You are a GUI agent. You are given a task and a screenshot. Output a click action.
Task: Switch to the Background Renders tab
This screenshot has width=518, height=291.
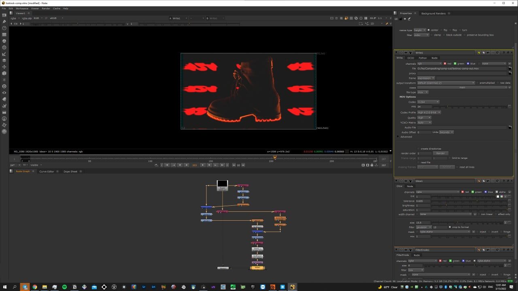pyautogui.click(x=433, y=13)
